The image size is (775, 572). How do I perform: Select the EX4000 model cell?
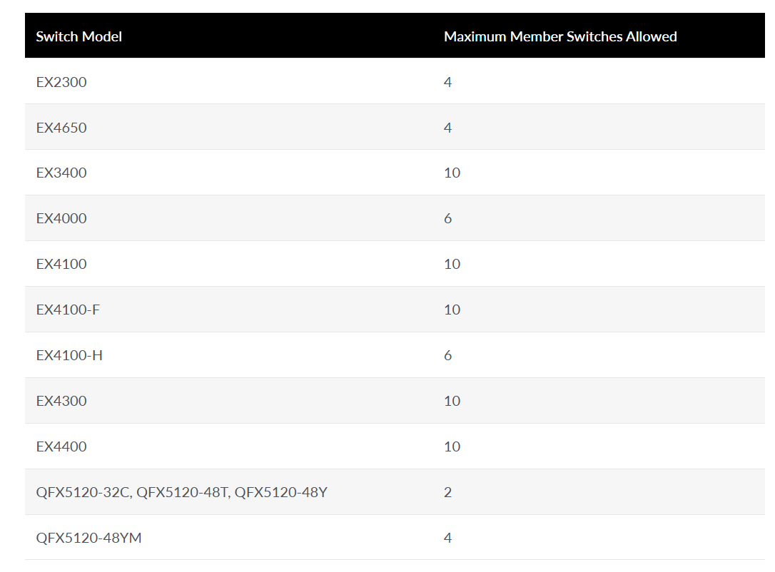pyautogui.click(x=61, y=218)
